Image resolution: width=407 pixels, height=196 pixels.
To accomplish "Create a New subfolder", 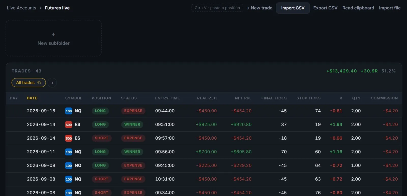I will (x=54, y=38).
